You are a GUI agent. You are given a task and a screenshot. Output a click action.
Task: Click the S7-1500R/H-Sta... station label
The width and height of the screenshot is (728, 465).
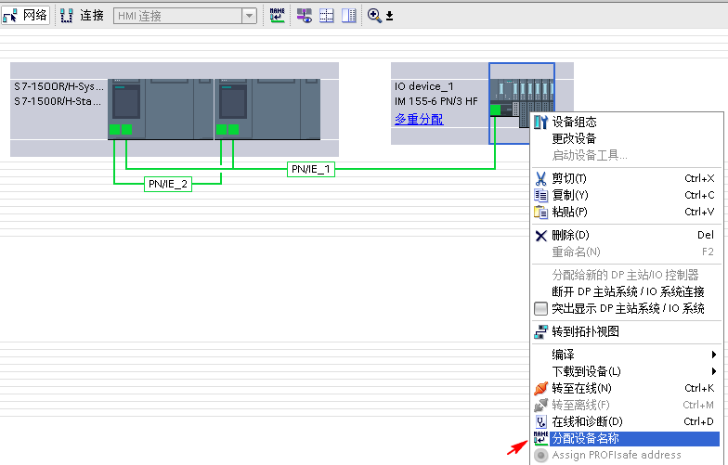[x=58, y=101]
